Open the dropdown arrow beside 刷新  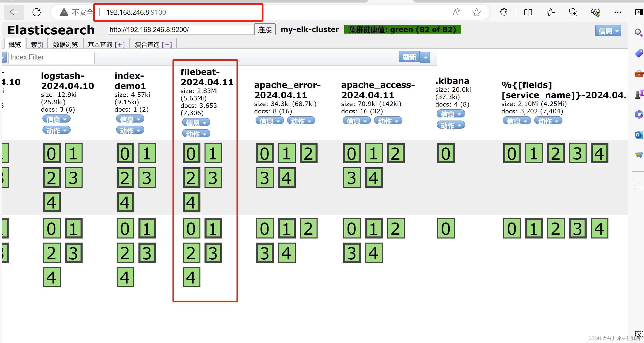coord(425,57)
